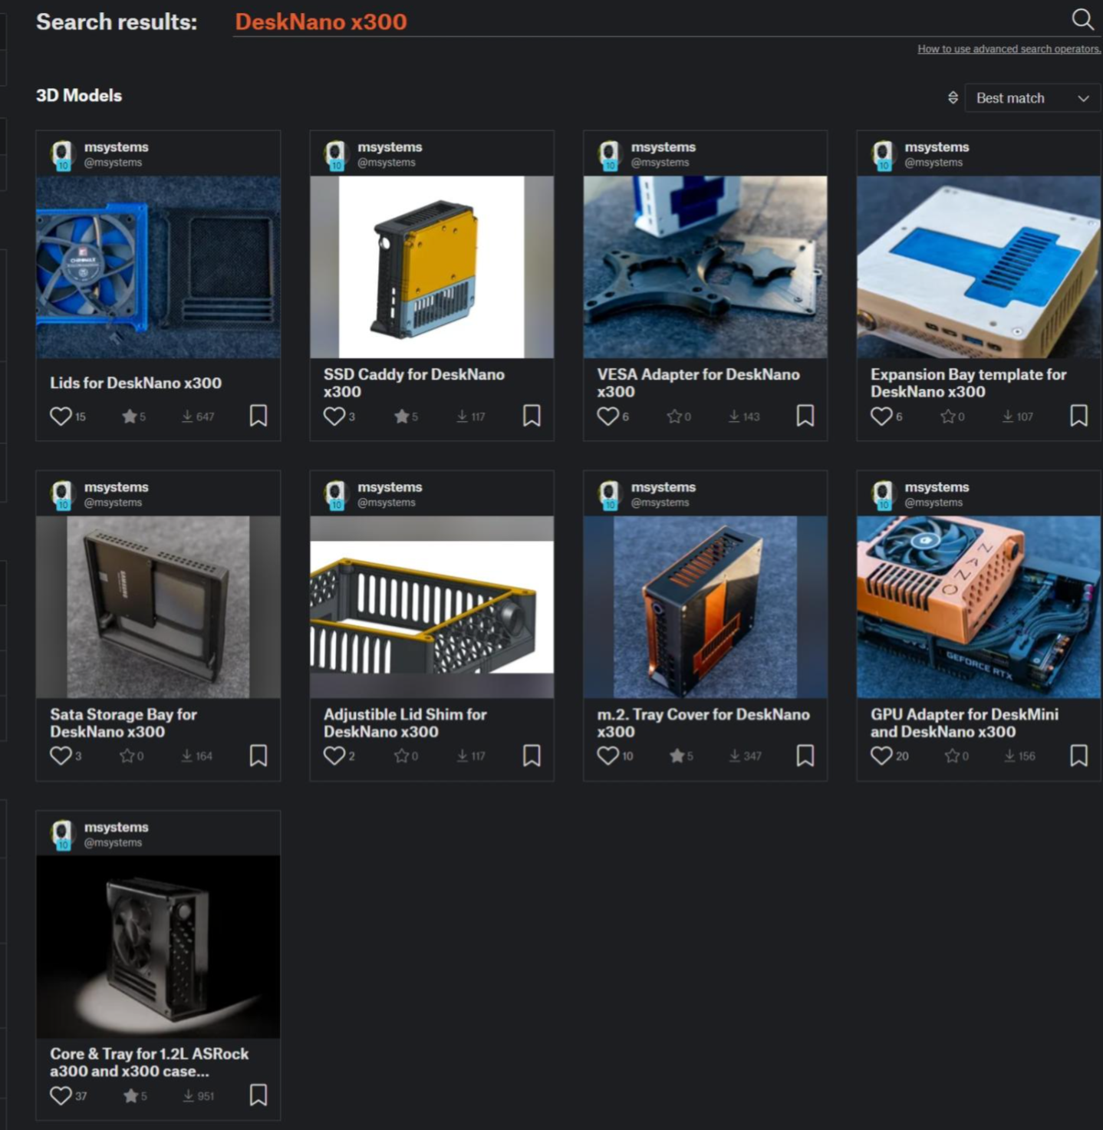Viewport: 1103px width, 1130px height.
Task: Toggle bookmark on GPU Adapter model
Action: coord(1078,756)
